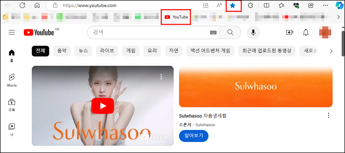Open the on-screen keyboard icon
Screen dimensions: 345x153
pyautogui.click(x=213, y=32)
